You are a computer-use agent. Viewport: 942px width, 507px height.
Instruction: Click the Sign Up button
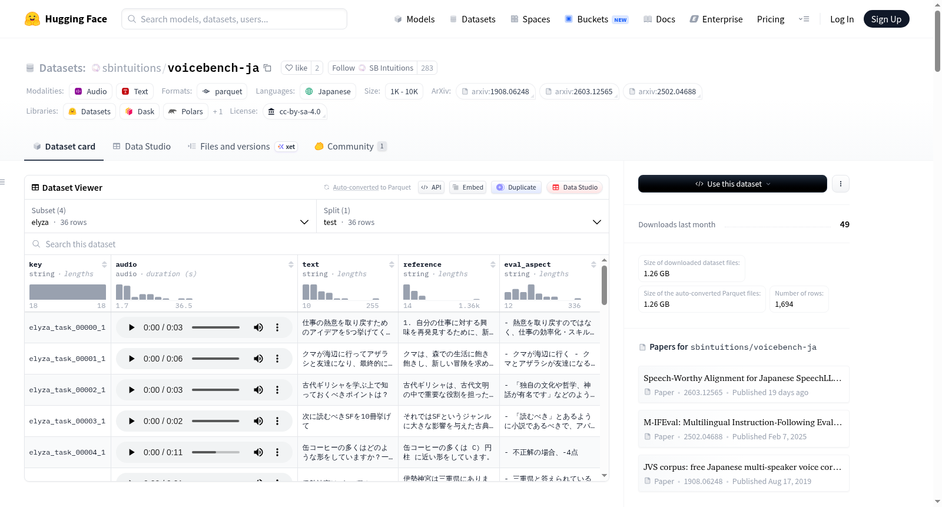(x=886, y=19)
